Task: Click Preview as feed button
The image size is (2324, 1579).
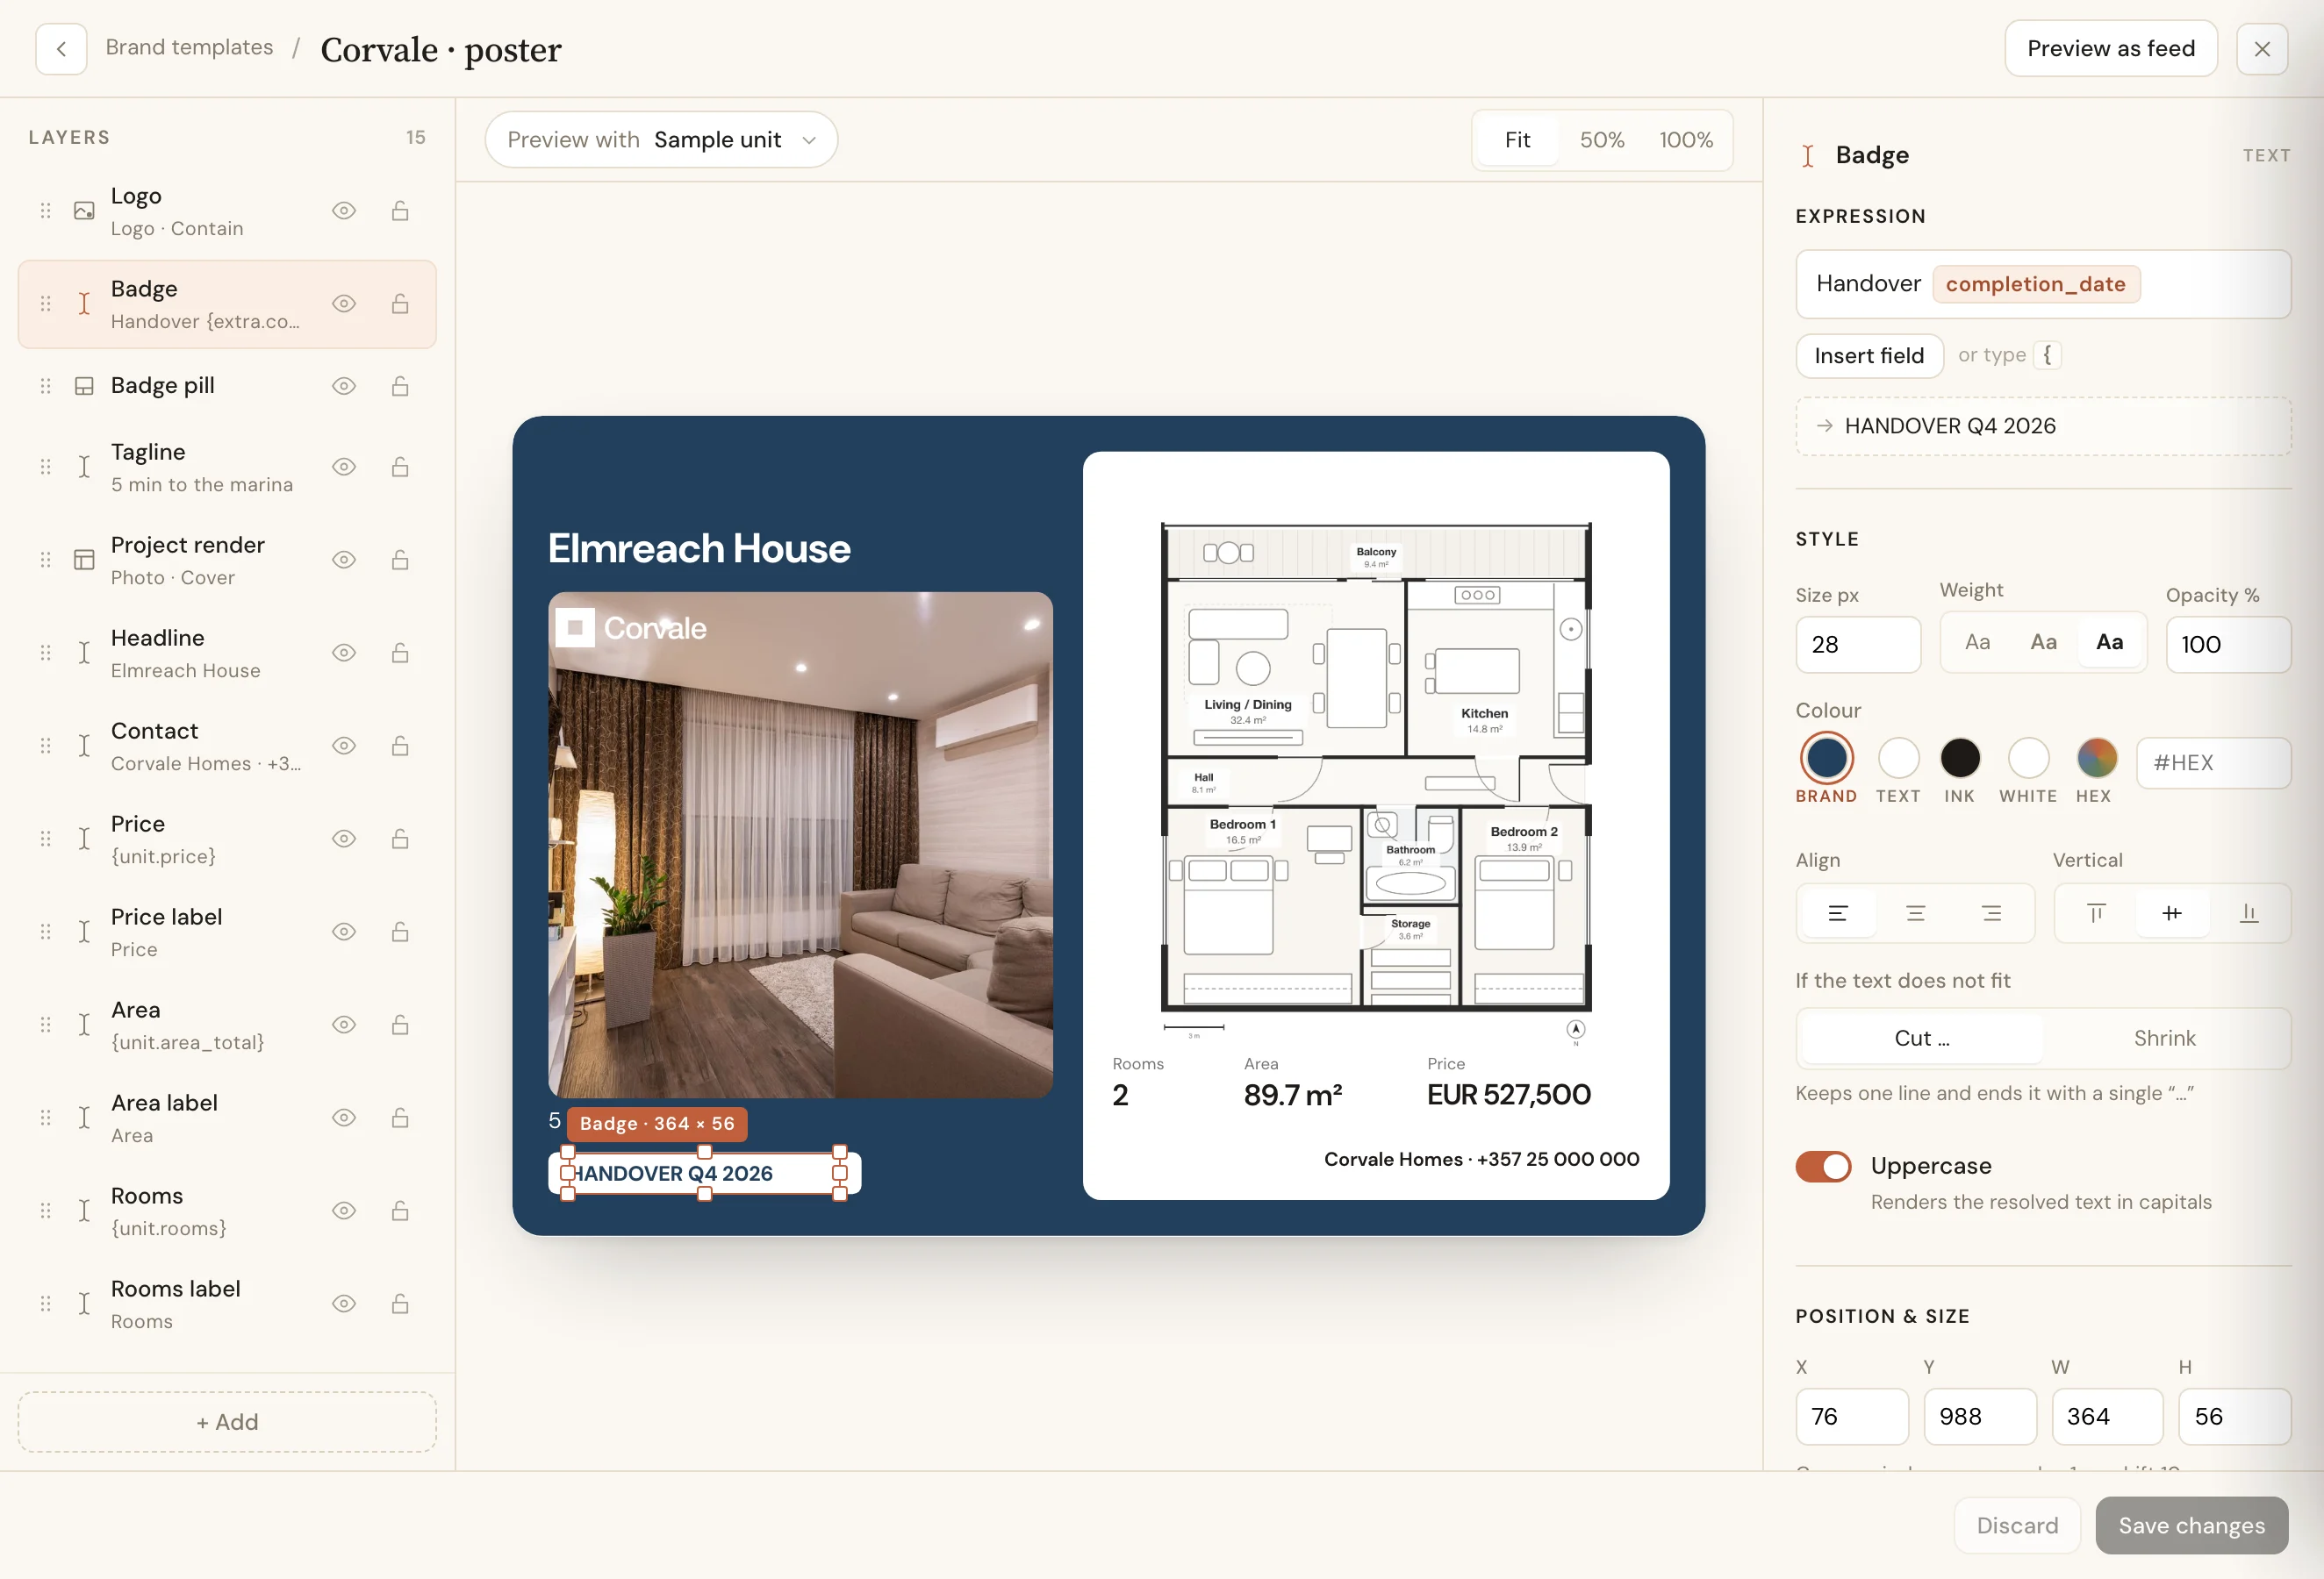Action: pos(2111,49)
